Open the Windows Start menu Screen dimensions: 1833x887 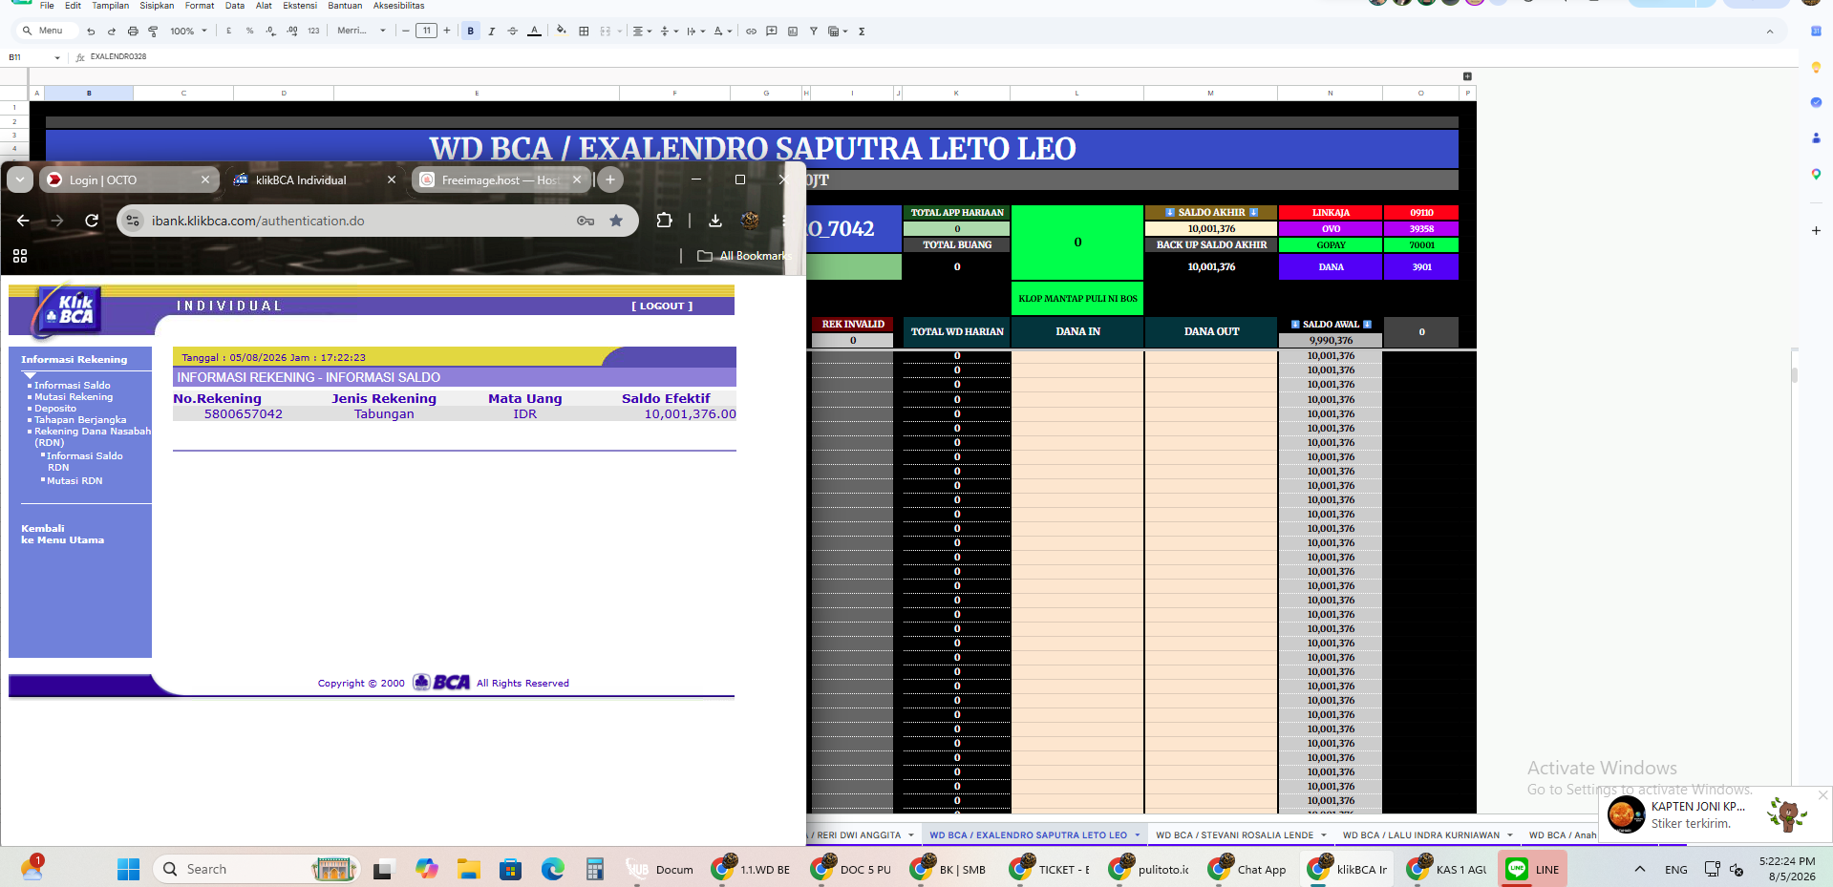point(128,869)
